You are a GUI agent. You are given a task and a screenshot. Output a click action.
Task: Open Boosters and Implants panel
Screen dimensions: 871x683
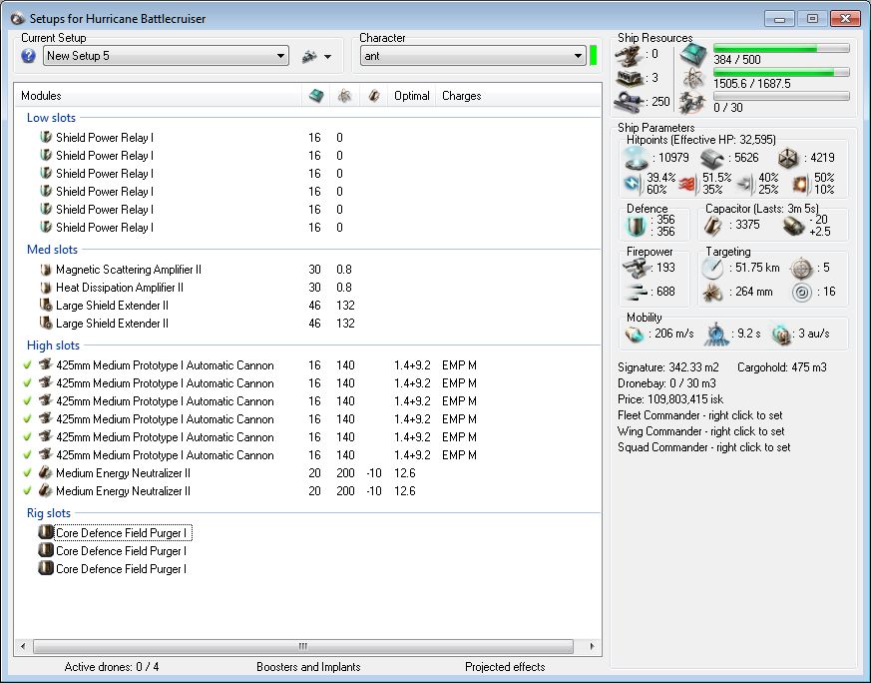tap(308, 667)
